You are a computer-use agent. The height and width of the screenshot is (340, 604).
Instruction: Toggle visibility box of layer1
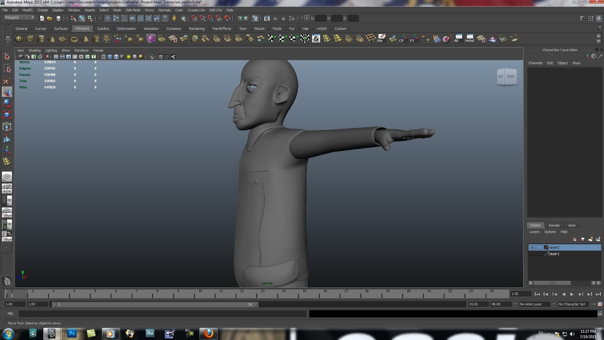pos(532,254)
